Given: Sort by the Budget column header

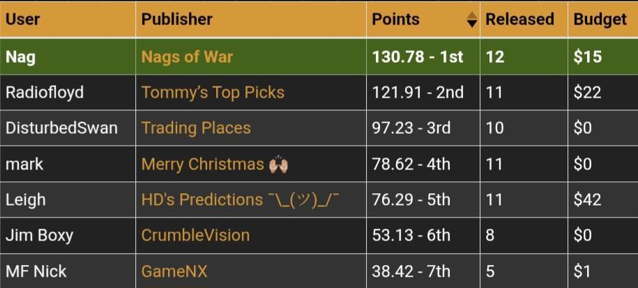Looking at the screenshot, I should 600,20.
